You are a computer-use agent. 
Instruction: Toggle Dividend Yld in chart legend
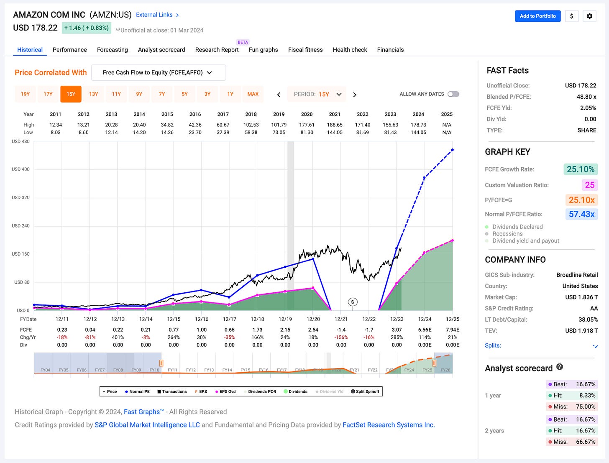pyautogui.click(x=330, y=391)
